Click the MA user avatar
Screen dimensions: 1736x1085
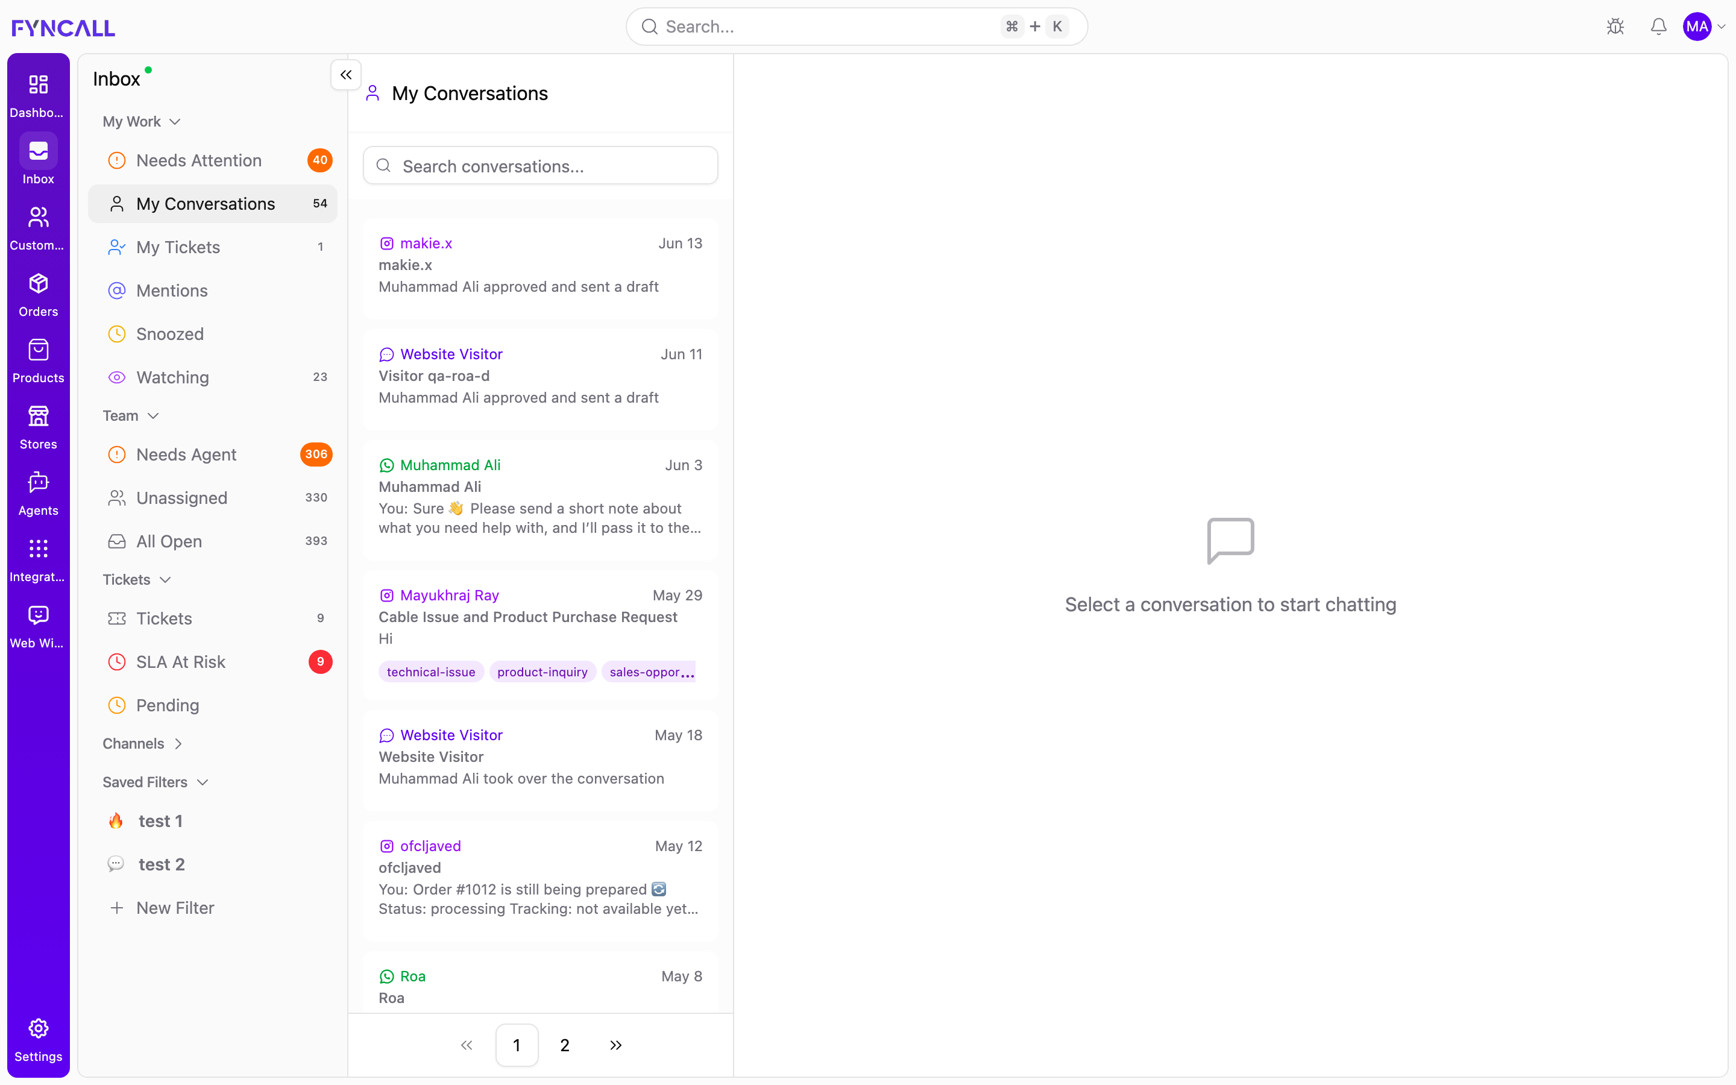point(1697,27)
